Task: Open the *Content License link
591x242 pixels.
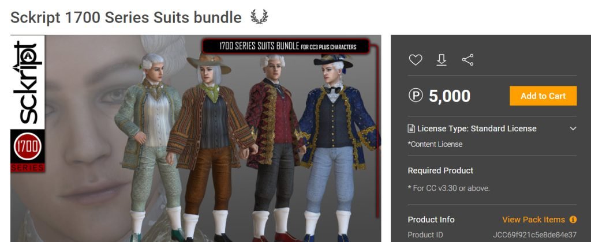Action: pos(435,144)
